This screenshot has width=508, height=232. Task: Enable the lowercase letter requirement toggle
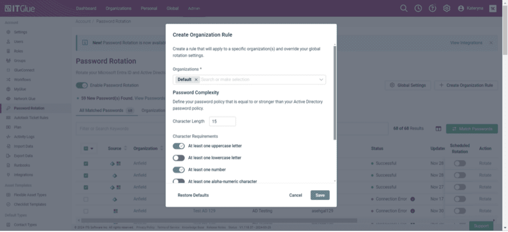click(x=179, y=158)
